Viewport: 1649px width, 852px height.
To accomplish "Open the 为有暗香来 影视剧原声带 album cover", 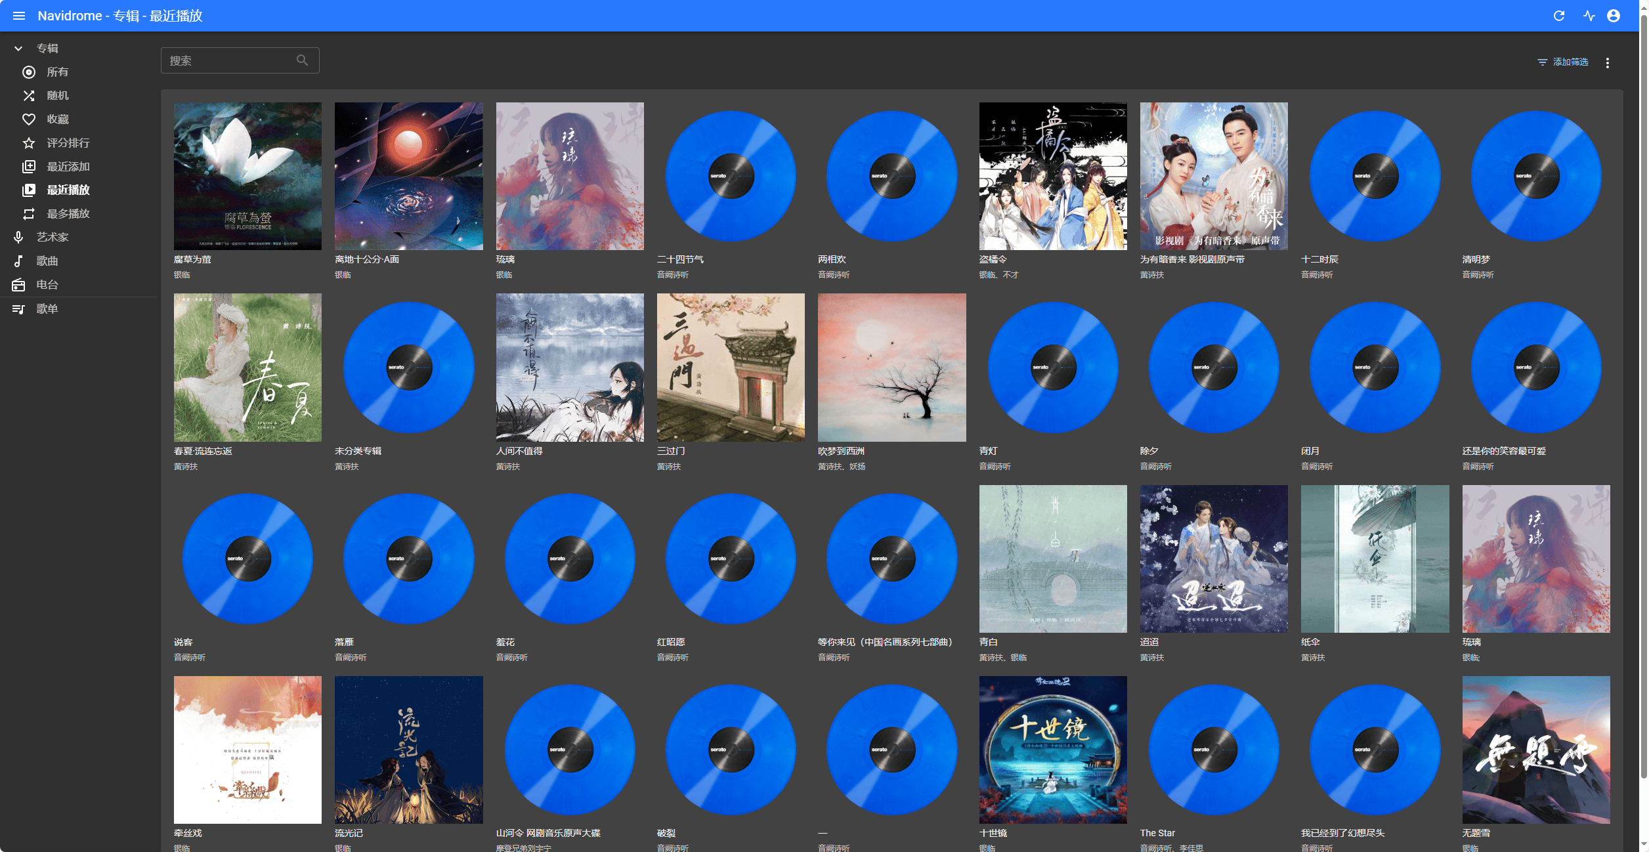I will point(1214,176).
